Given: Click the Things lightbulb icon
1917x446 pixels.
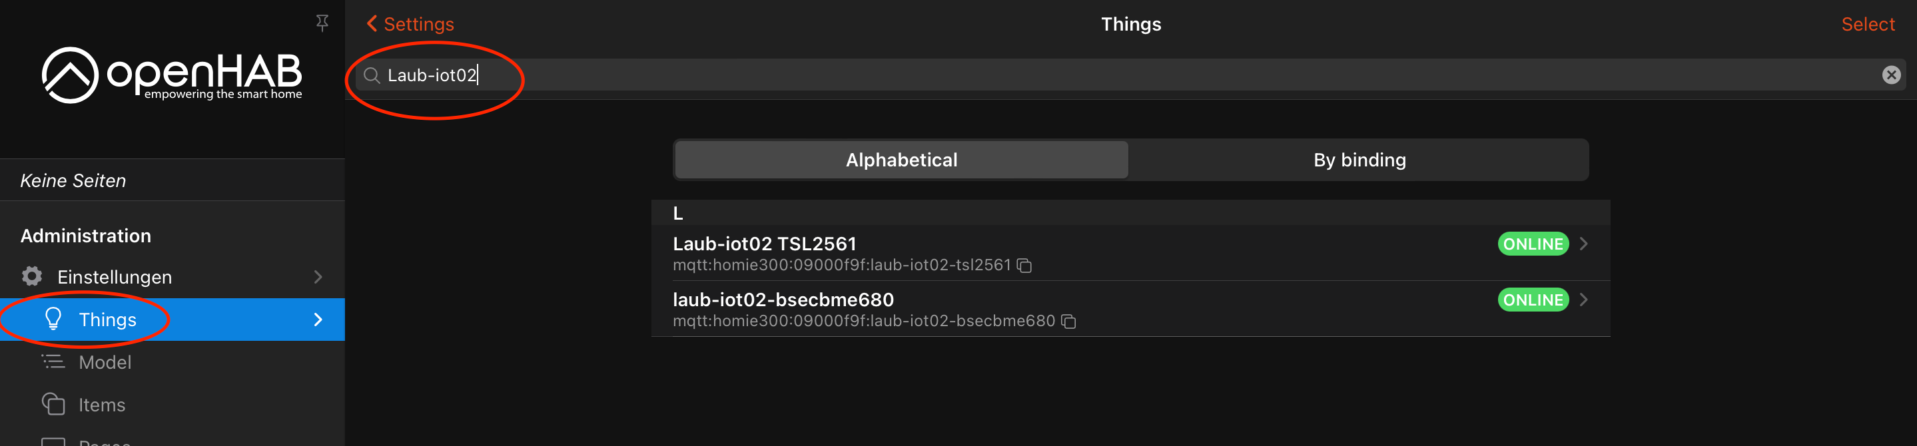Looking at the screenshot, I should [53, 319].
